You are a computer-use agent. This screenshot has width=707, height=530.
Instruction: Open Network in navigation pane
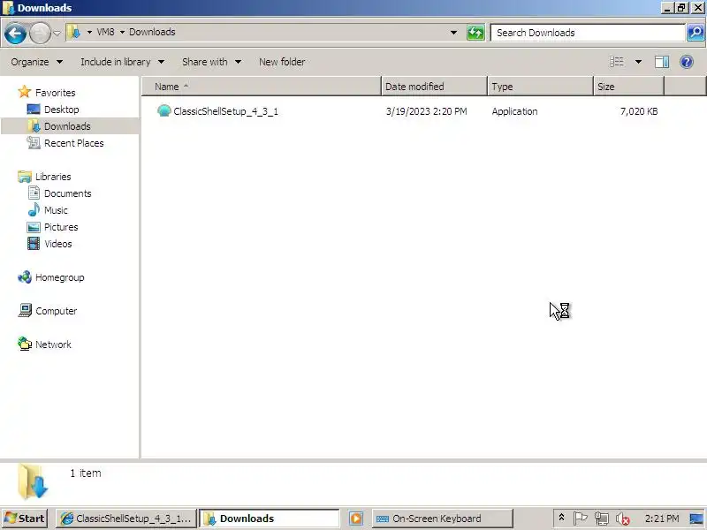[x=53, y=344]
